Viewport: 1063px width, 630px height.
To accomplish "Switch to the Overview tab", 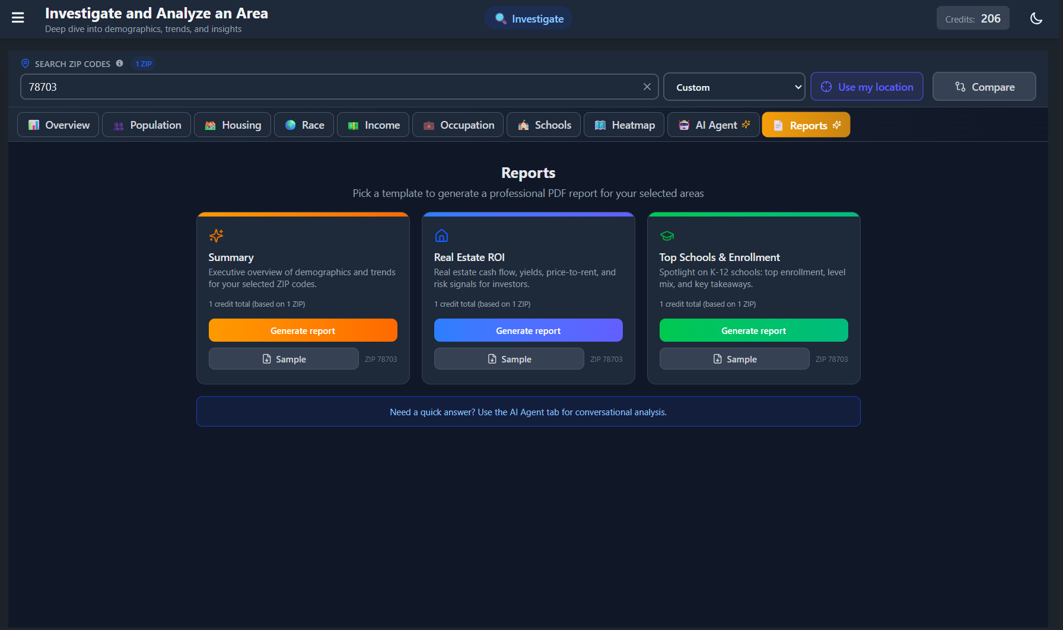I will pos(58,125).
